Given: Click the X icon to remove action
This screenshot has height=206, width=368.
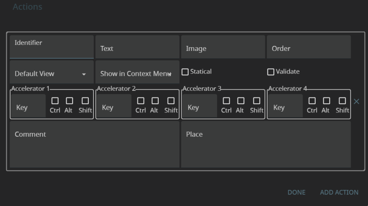Looking at the screenshot, I should coord(356,101).
